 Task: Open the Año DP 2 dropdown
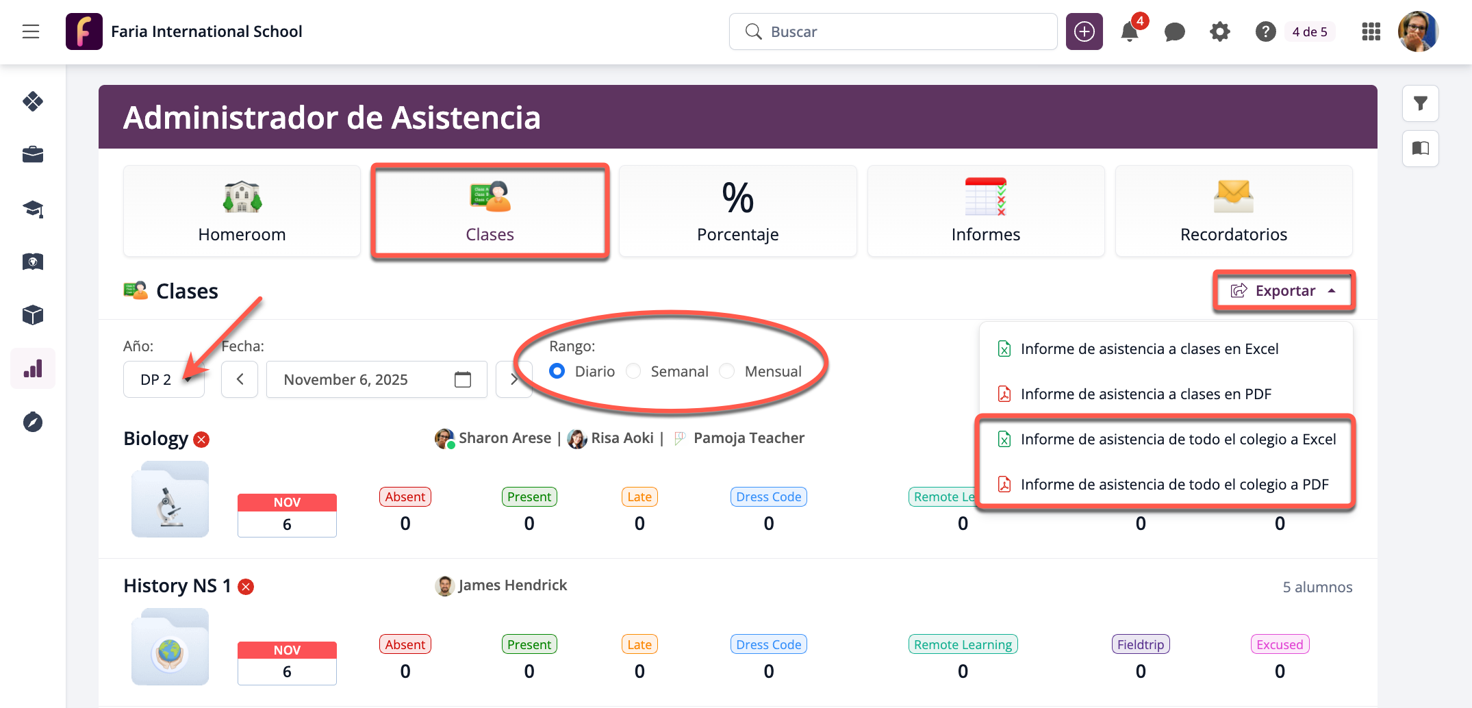click(x=164, y=379)
